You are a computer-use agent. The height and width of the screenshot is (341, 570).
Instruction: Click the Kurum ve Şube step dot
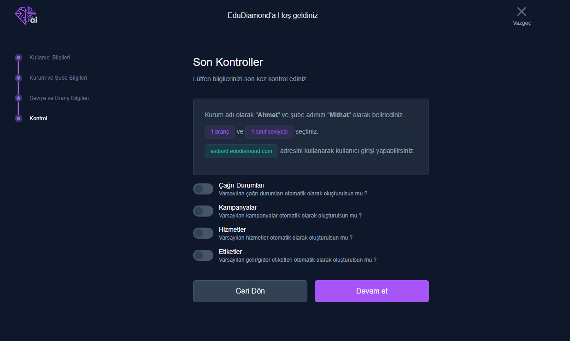18,78
